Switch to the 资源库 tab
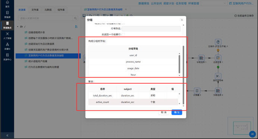This screenshot has height=139, width=258. [22, 10]
